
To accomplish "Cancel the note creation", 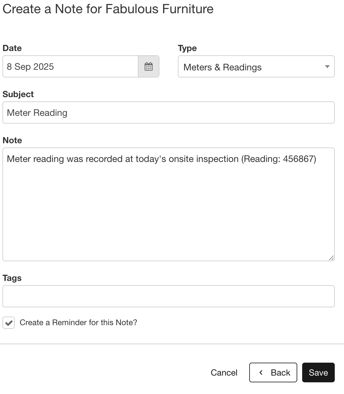I will coord(224,372).
